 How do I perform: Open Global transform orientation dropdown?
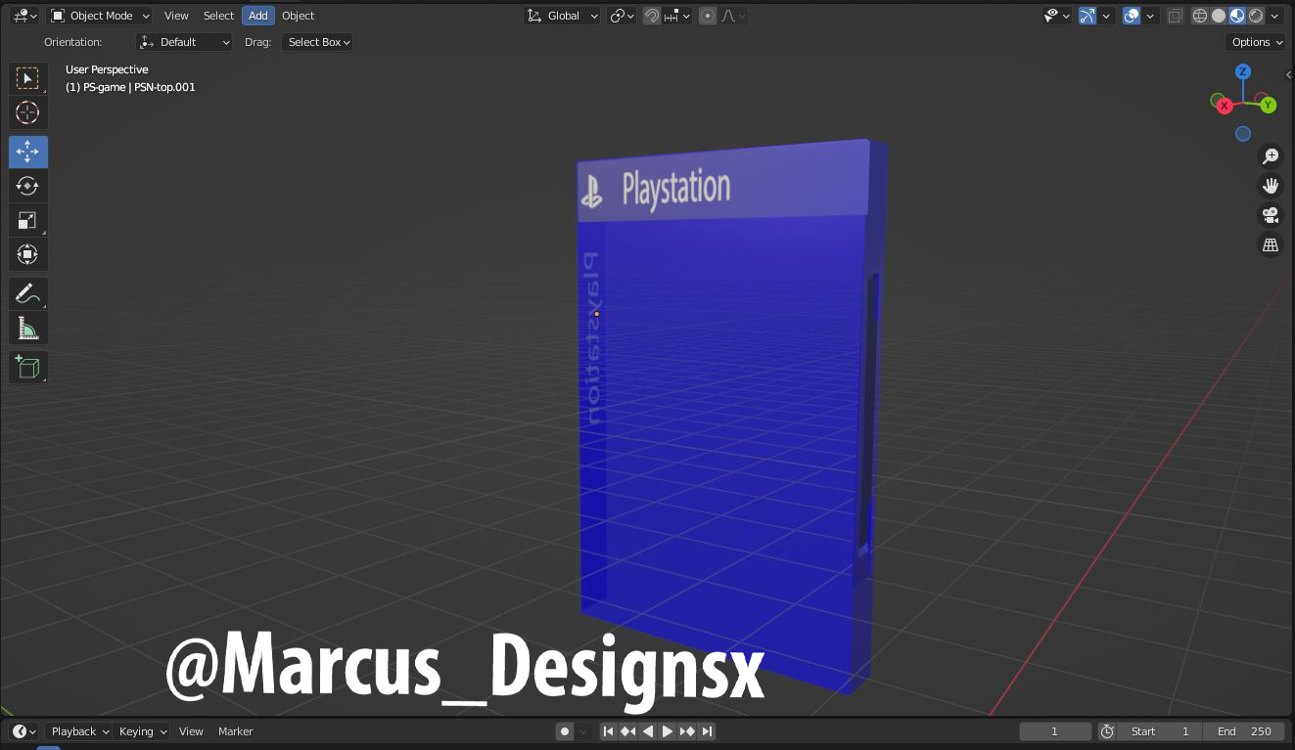562,16
